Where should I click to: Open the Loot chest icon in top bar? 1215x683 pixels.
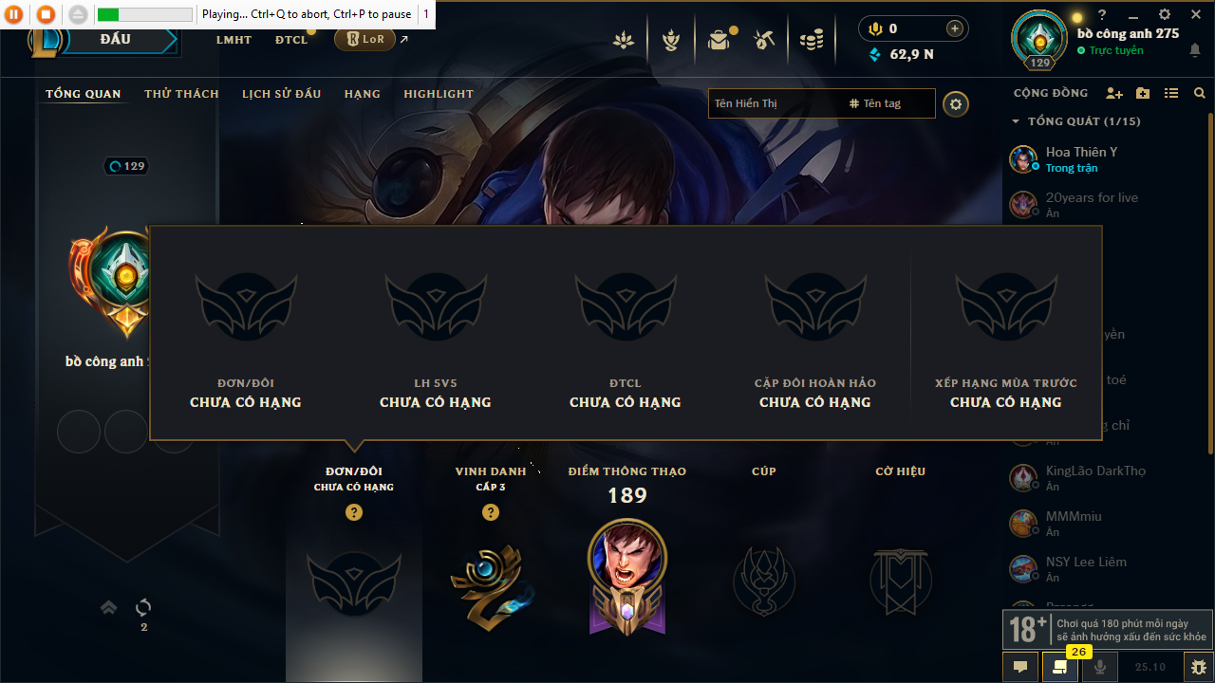tap(764, 40)
